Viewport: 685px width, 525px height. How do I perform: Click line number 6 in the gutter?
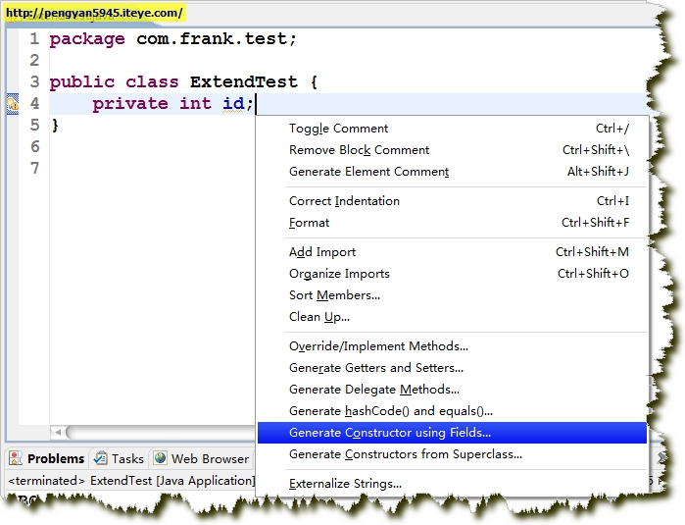[35, 146]
